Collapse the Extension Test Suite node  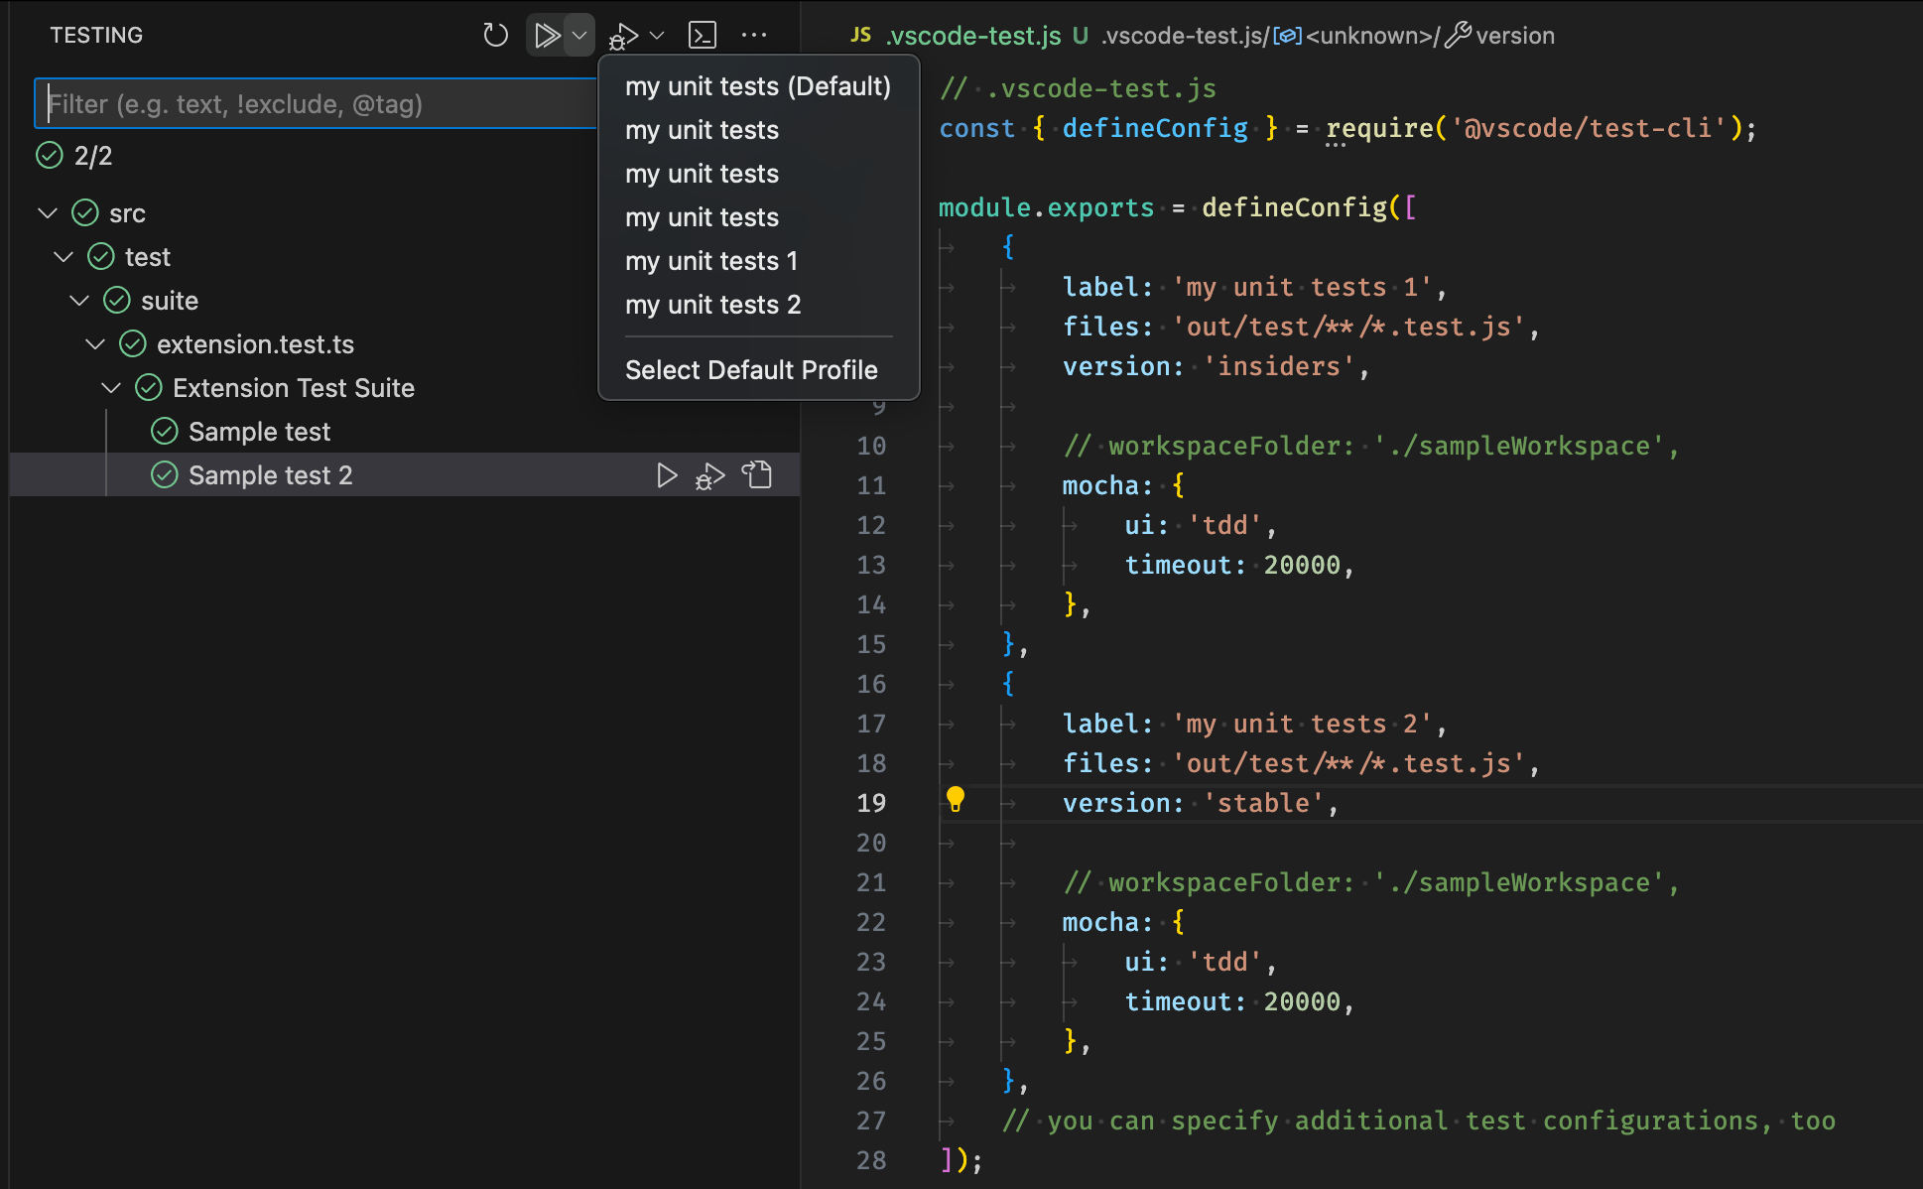[x=111, y=388]
